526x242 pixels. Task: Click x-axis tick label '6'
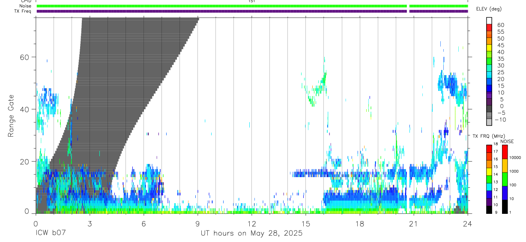(143, 224)
